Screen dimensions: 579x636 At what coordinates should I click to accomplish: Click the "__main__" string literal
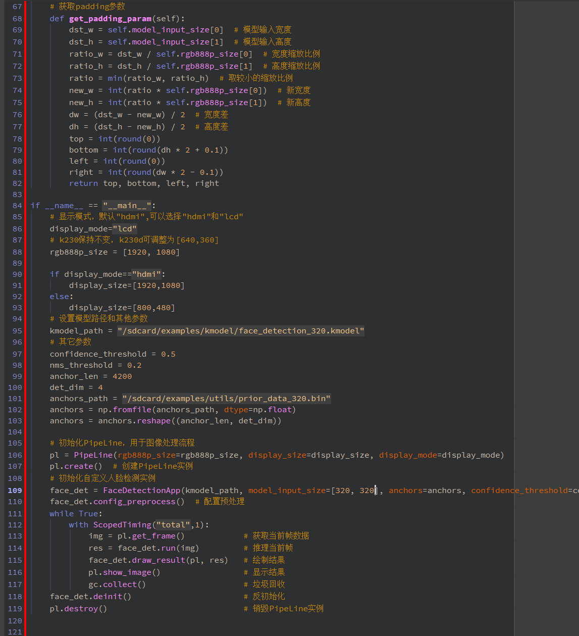pyautogui.click(x=127, y=206)
